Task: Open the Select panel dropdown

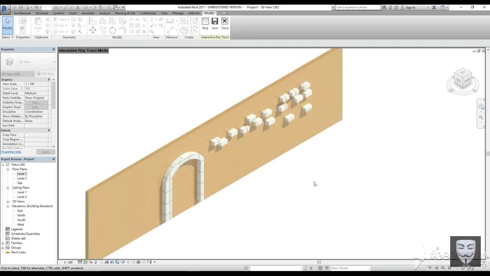Action: [x=7, y=37]
